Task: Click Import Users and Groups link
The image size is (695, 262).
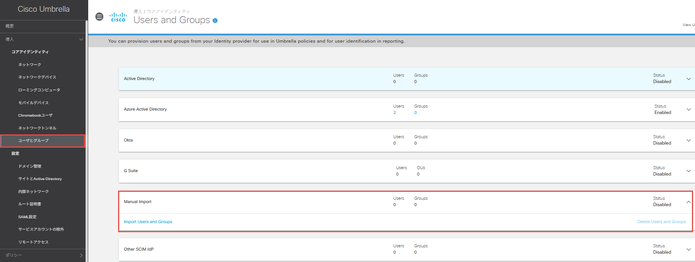Action: pos(148,222)
